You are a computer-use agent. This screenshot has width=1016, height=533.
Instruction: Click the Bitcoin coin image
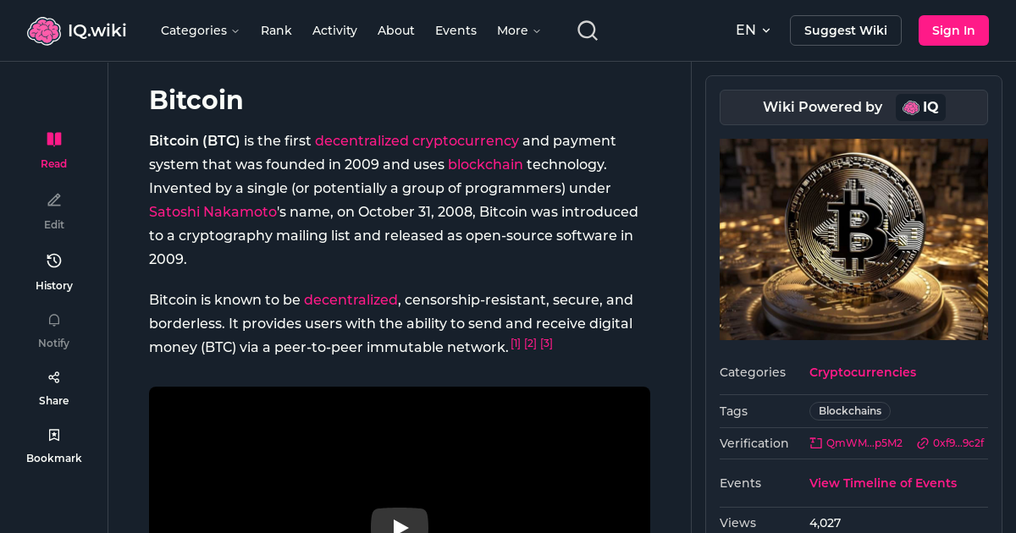tap(853, 239)
